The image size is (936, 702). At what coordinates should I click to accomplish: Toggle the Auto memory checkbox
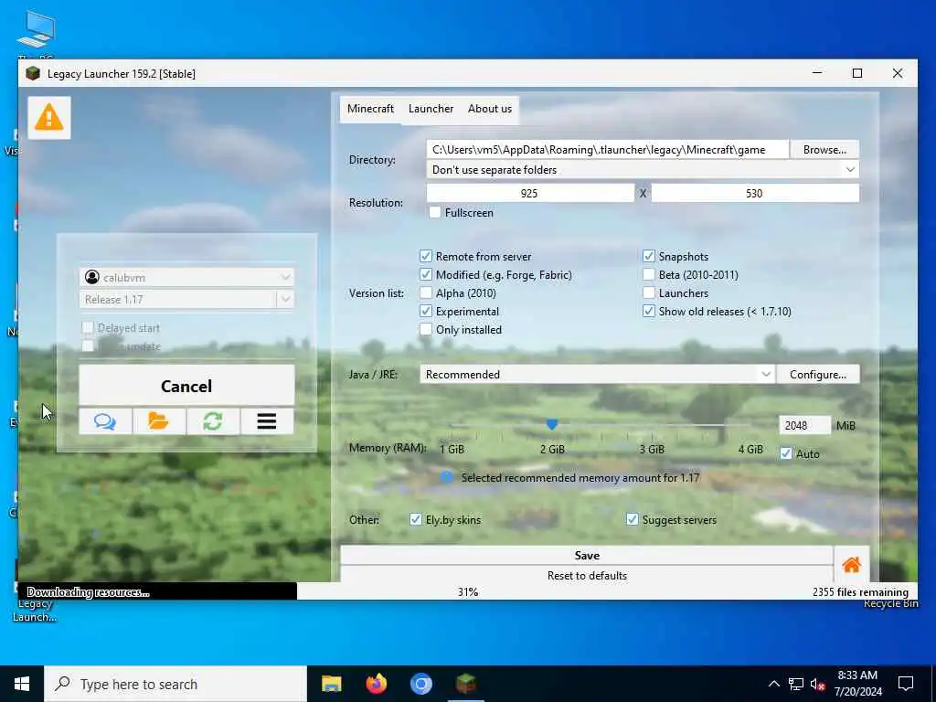pos(786,453)
